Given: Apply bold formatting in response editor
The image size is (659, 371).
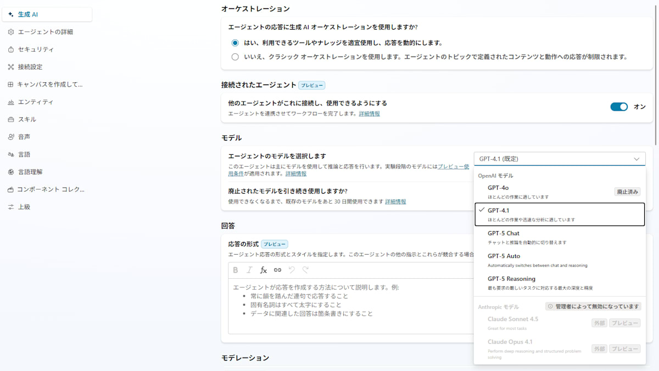Looking at the screenshot, I should tap(236, 270).
